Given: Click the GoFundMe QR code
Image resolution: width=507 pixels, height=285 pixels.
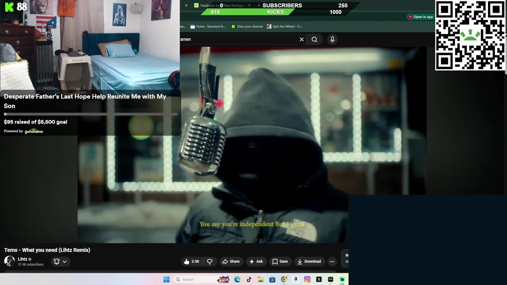Looking at the screenshot, I should click(471, 35).
